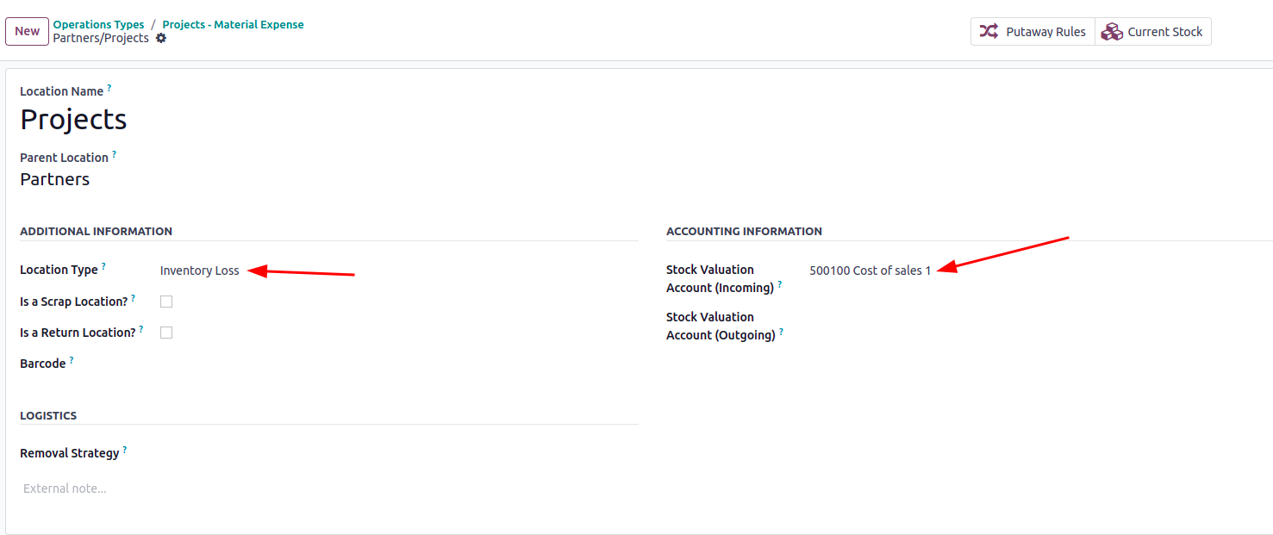Click the Is a Return Location? label
1273x535 pixels.
(x=78, y=333)
